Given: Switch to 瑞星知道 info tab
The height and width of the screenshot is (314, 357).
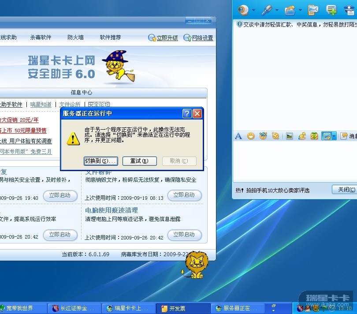Looking at the screenshot, I should (x=41, y=105).
